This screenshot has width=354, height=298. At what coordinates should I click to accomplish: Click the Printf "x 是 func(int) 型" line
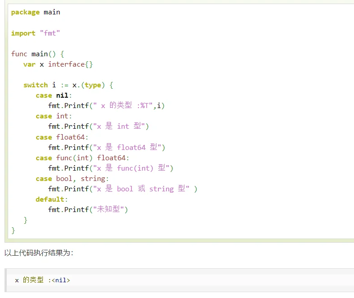pos(110,168)
